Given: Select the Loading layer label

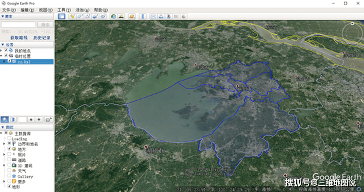Looking at the screenshot, I should (x=19, y=139).
